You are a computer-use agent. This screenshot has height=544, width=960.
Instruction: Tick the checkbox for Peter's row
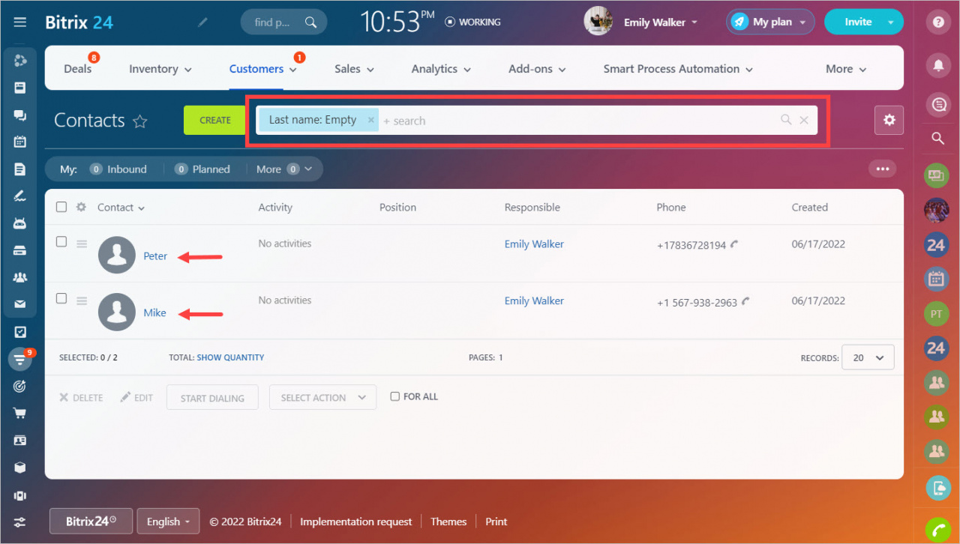pyautogui.click(x=61, y=241)
